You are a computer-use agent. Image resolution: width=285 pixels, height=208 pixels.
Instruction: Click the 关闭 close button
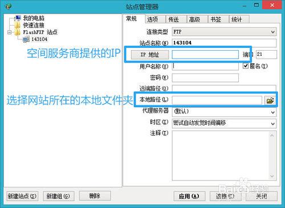(x=262, y=196)
